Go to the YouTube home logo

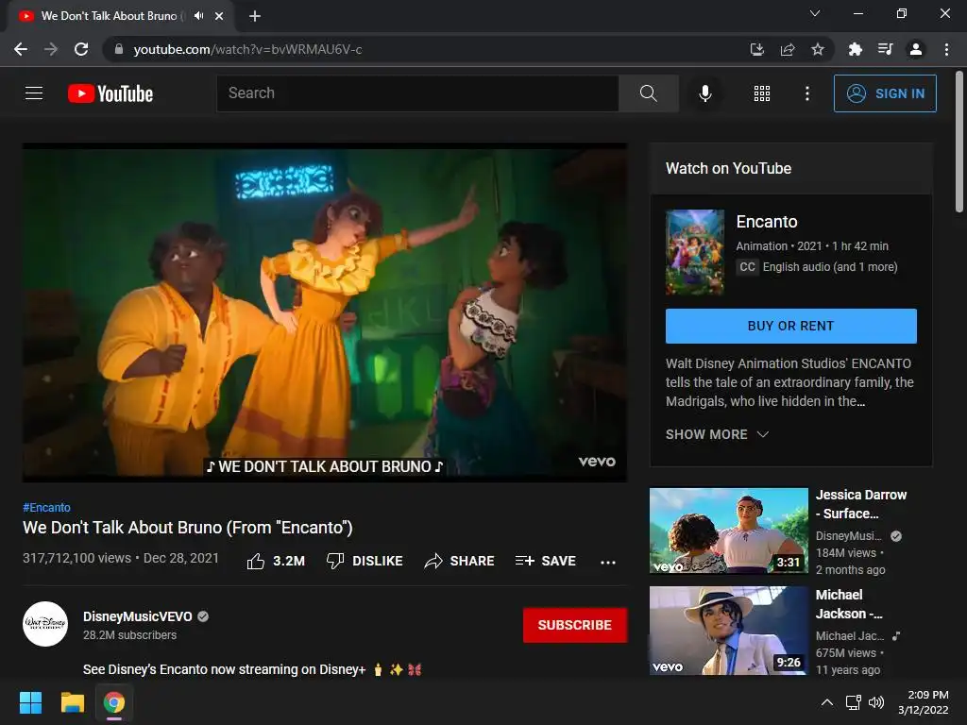click(110, 93)
